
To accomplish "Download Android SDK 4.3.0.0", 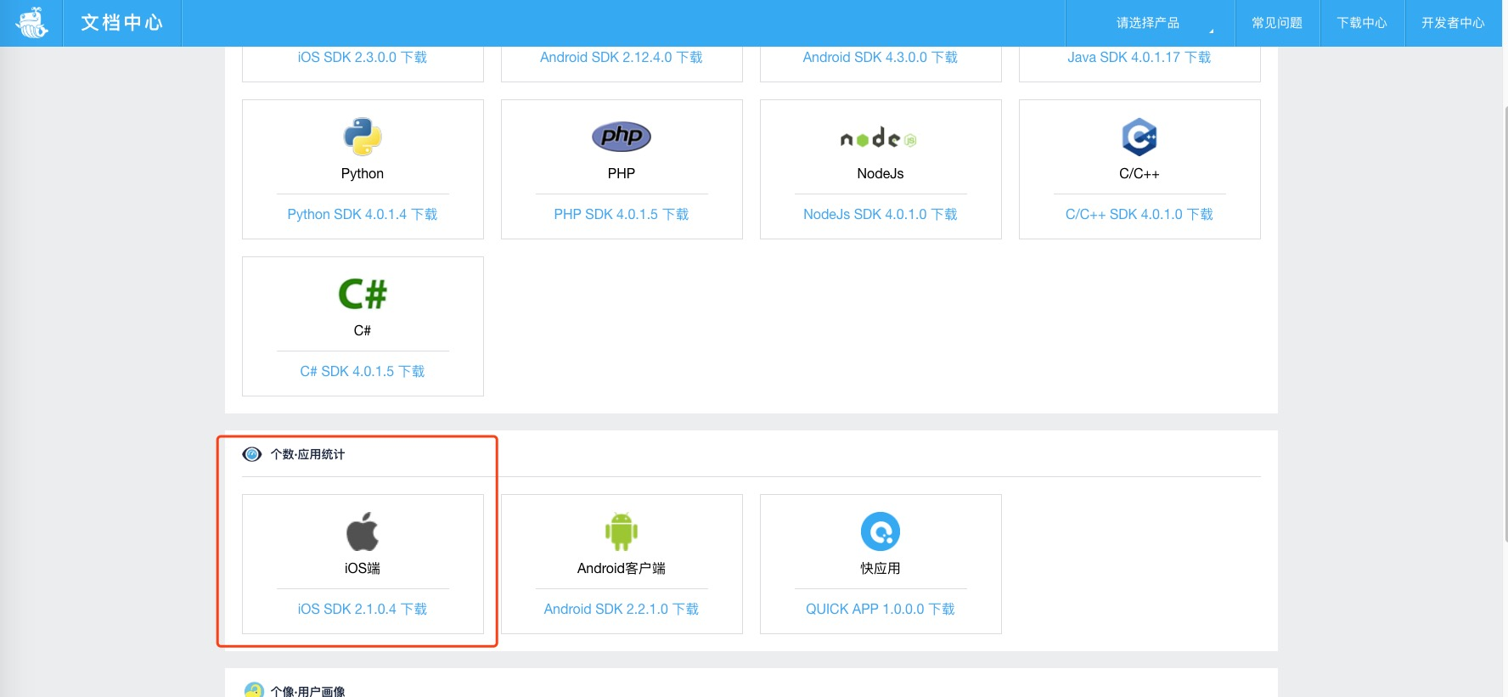I will [881, 57].
